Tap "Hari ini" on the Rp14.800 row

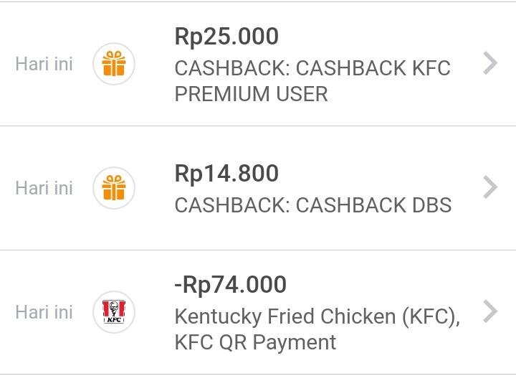pyautogui.click(x=44, y=188)
